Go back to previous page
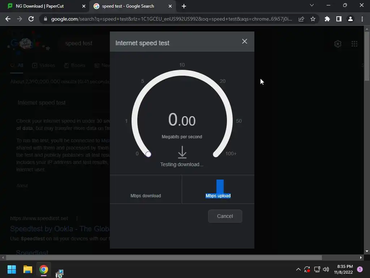This screenshot has height=278, width=370. [x=8, y=19]
